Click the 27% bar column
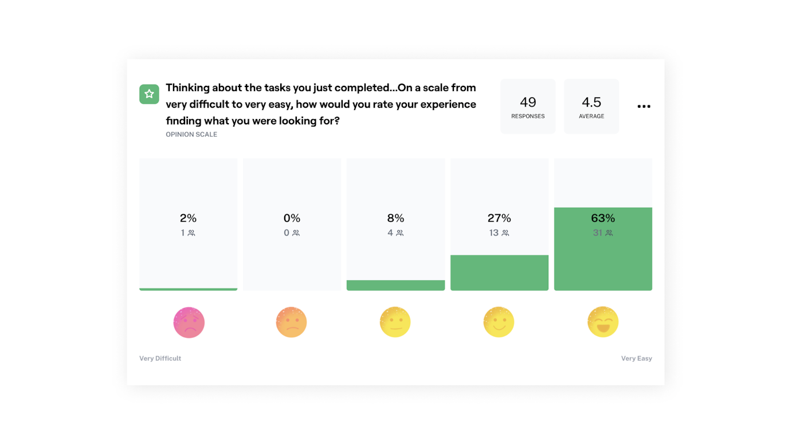The height and width of the screenshot is (445, 792). [499, 223]
